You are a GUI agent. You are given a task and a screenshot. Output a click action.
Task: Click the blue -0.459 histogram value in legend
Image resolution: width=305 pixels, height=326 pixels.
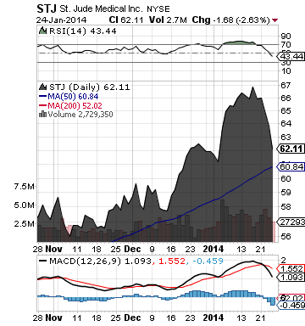click(208, 261)
